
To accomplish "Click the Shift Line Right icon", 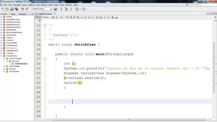I will [101, 17].
